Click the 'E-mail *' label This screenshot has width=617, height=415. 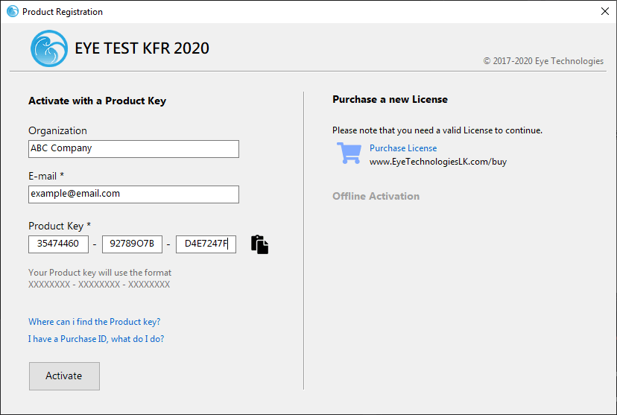click(x=46, y=177)
